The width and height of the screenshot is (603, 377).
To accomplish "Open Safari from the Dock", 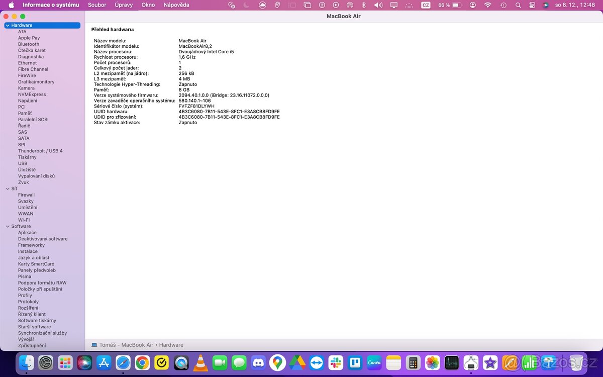I will click(123, 362).
